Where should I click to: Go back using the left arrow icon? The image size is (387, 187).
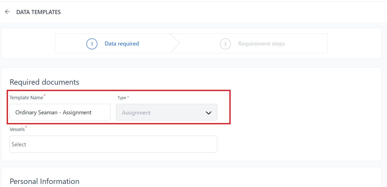(x=7, y=12)
